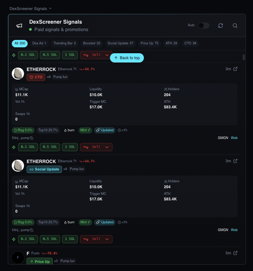Viewport: 253px width, 271px height.
Task: Click the red CTO badge
Action: click(x=36, y=77)
